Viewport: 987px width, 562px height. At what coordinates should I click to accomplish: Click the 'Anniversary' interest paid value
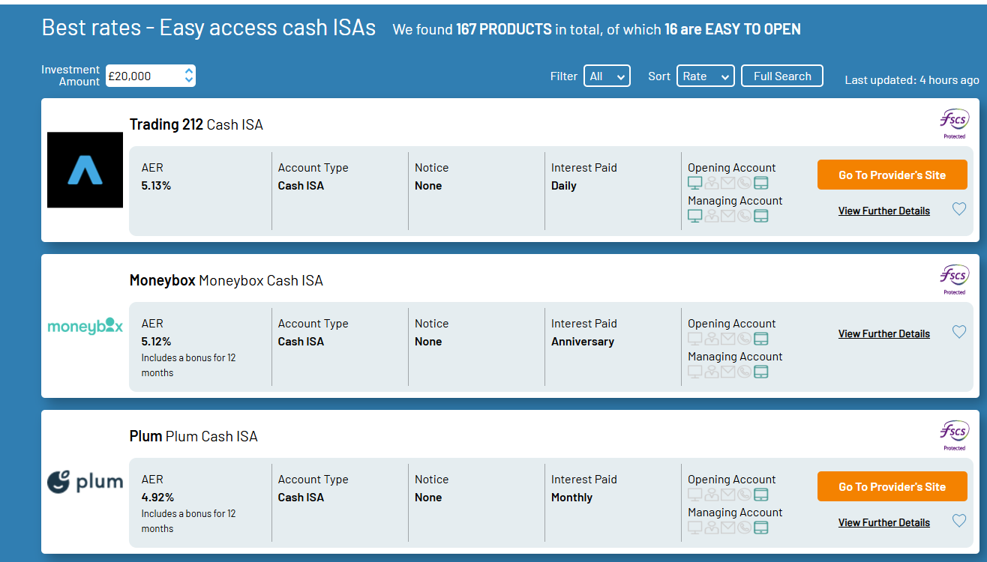583,342
